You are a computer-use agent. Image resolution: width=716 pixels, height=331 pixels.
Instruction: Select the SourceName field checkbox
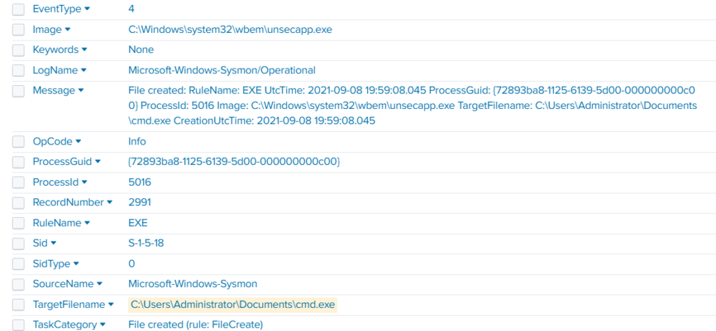[18, 284]
